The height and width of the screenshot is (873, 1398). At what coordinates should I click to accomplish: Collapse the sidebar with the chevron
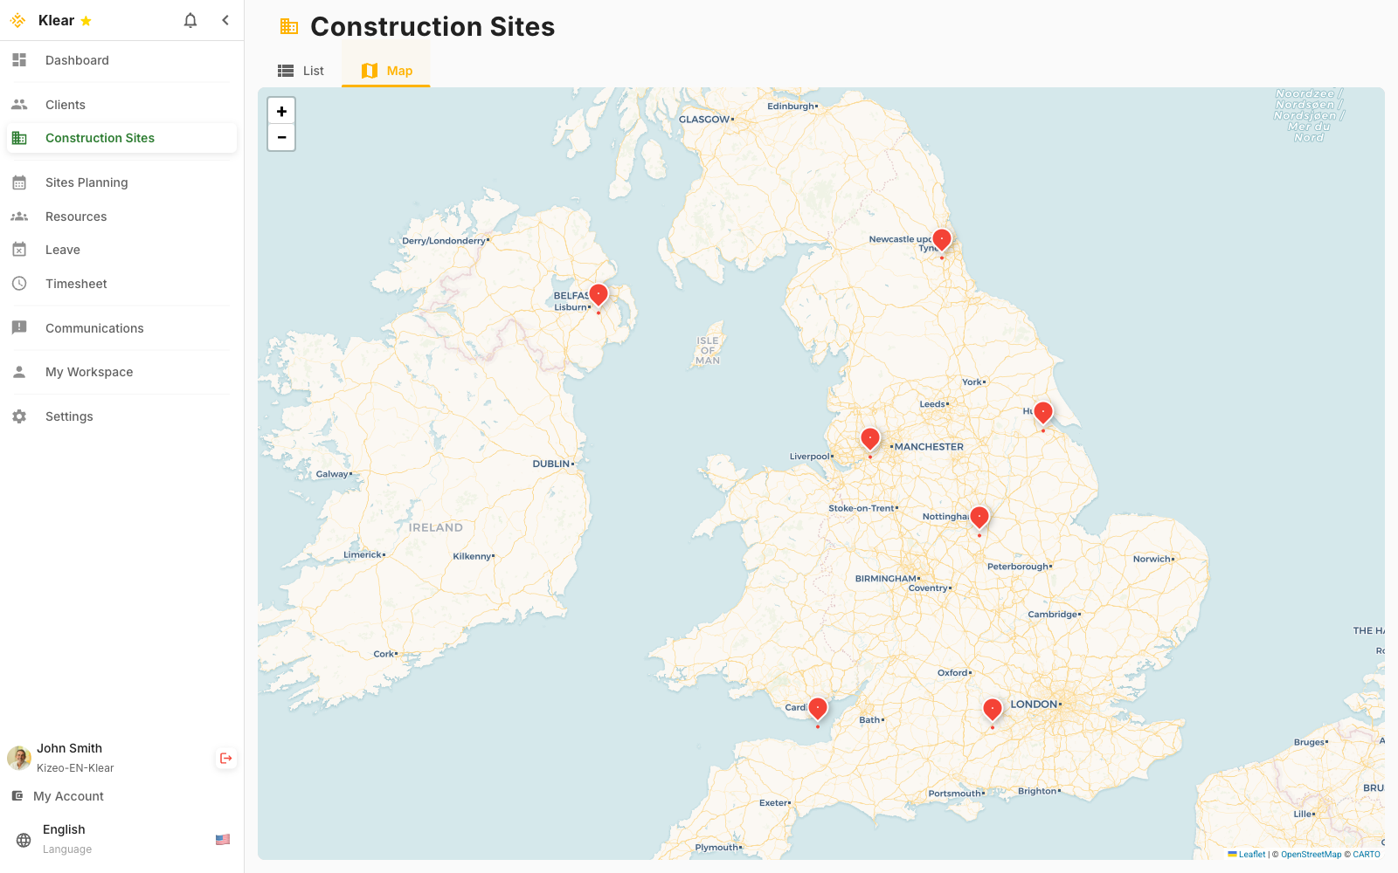click(x=225, y=20)
